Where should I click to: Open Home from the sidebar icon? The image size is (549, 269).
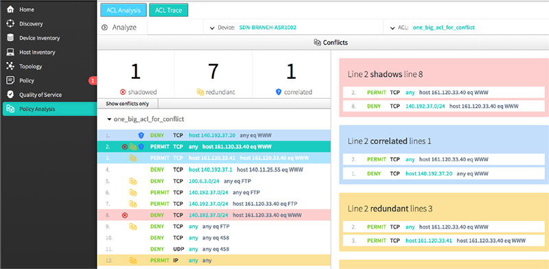[10, 10]
